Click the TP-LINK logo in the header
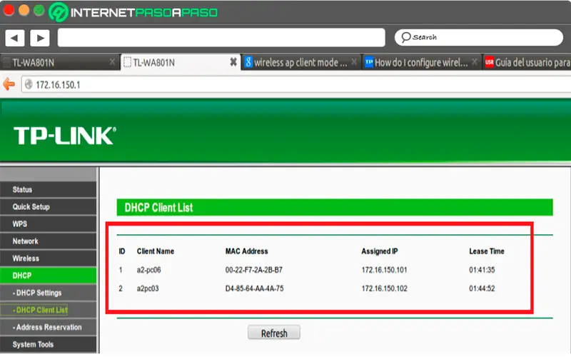The image size is (571, 357). [65, 136]
